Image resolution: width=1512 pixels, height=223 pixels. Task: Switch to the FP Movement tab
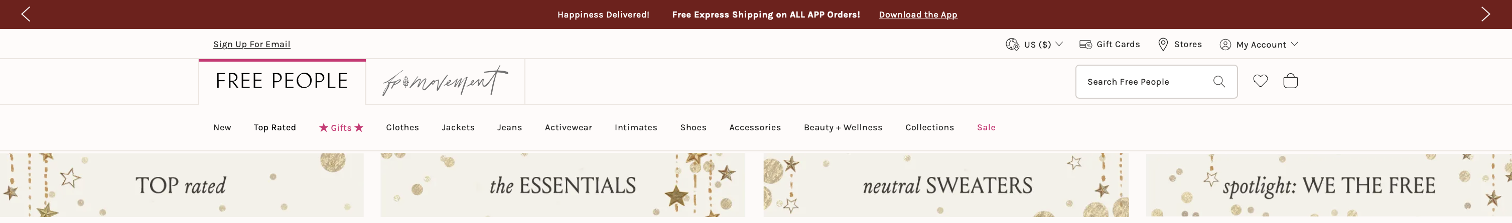[x=445, y=82]
